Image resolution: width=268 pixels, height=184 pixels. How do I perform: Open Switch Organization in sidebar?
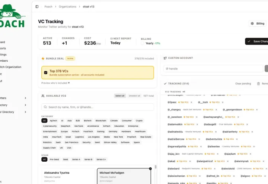[x=10, y=67]
